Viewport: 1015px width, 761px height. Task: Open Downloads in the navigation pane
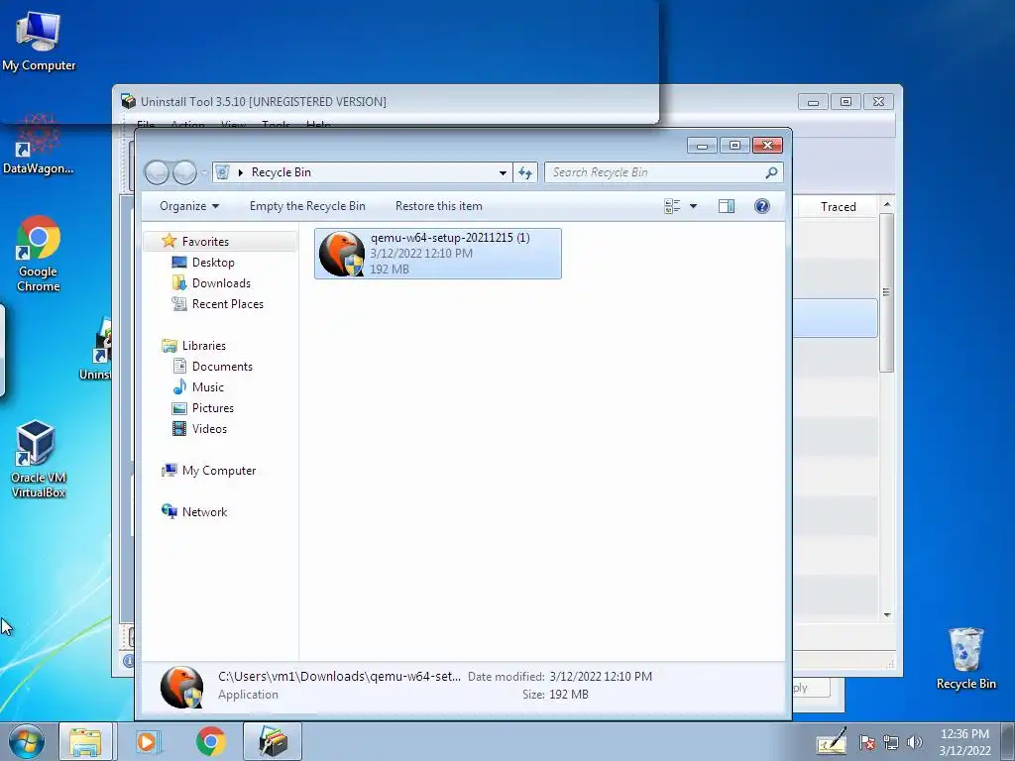click(x=221, y=283)
